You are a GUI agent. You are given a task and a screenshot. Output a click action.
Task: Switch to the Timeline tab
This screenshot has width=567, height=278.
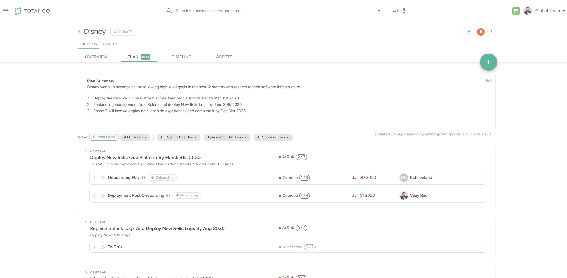pyautogui.click(x=181, y=57)
